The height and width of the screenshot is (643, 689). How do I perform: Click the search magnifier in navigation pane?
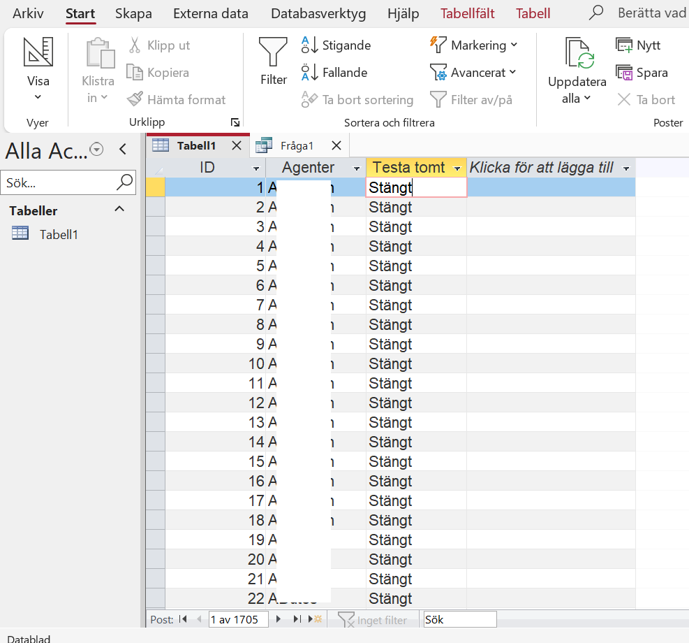124,182
